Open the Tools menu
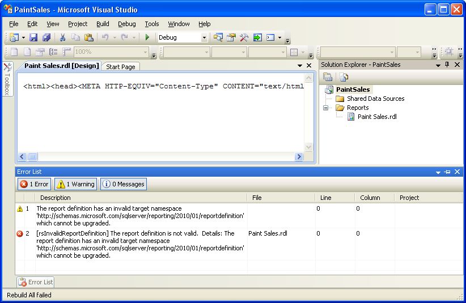 tap(152, 24)
